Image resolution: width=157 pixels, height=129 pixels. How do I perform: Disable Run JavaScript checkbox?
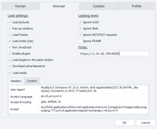(x=10, y=47)
